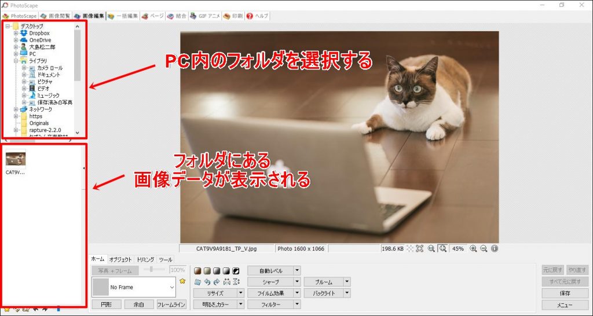This screenshot has width=593, height=316.
Task: Toggle the zoom-lock magnifier button beside 45%
Action: [x=443, y=248]
